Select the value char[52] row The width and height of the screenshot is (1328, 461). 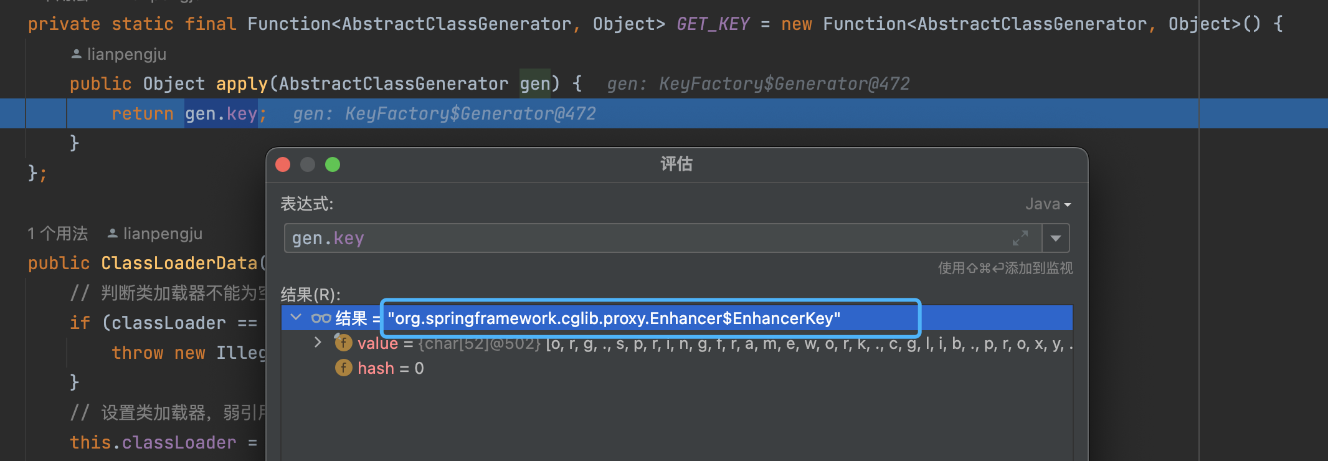pos(677,343)
